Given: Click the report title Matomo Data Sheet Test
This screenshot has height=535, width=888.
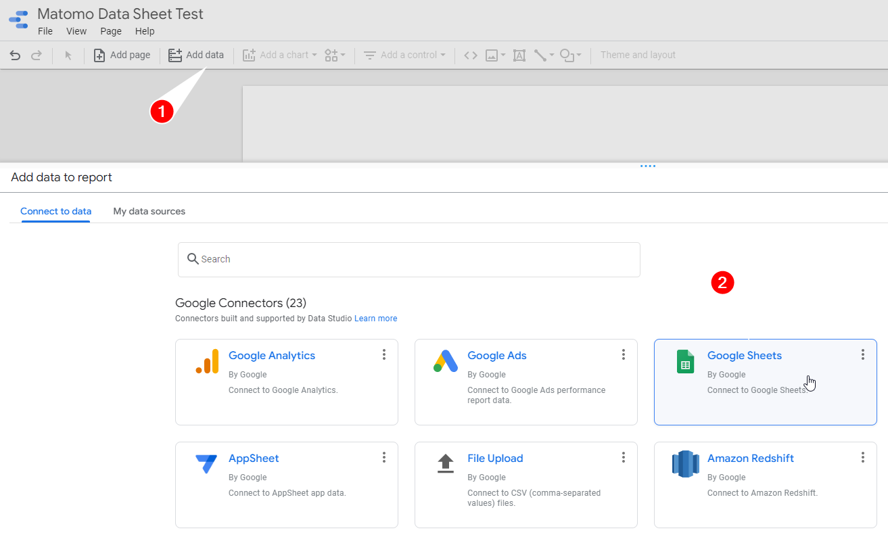Looking at the screenshot, I should point(120,14).
